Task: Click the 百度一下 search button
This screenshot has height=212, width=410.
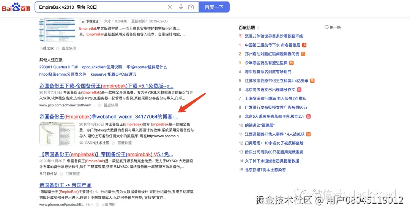Action: pos(214,7)
